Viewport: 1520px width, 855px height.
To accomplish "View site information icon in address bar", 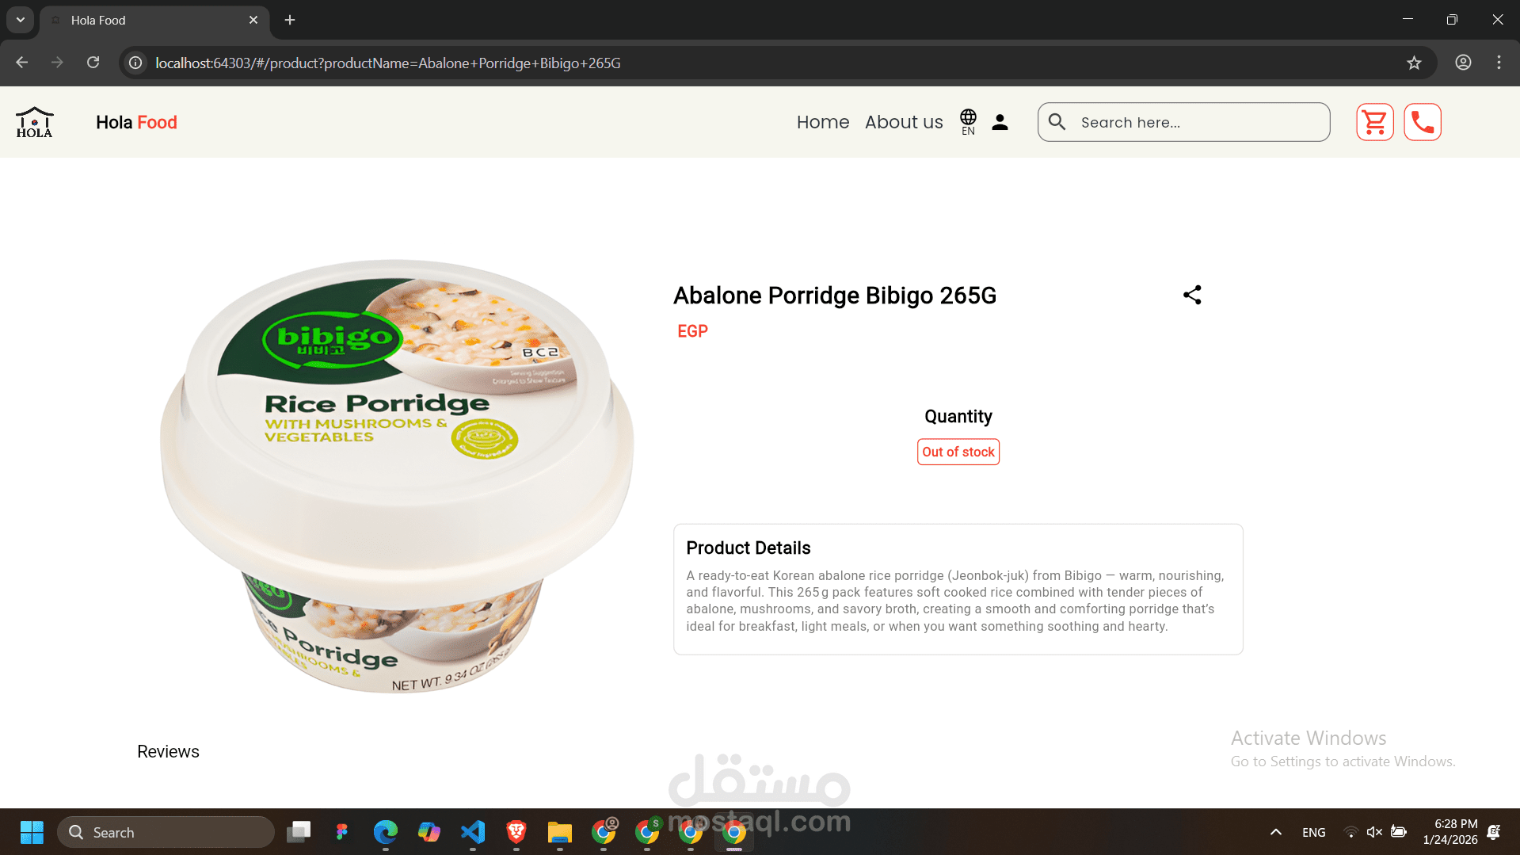I will click(135, 63).
